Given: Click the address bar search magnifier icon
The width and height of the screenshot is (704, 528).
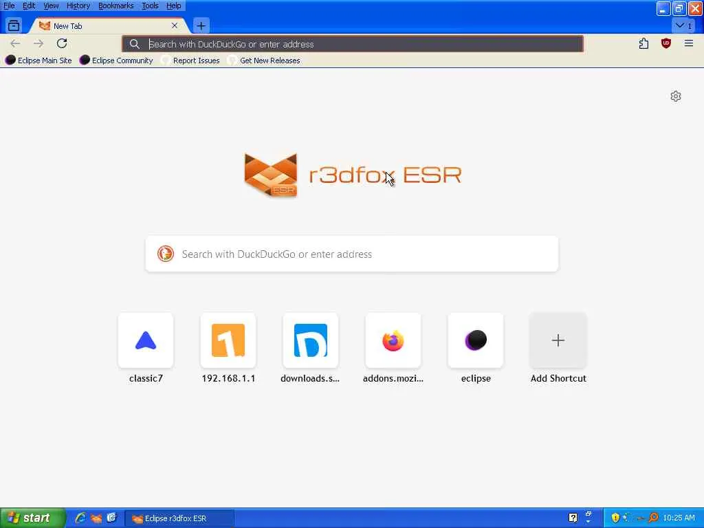Looking at the screenshot, I should (134, 44).
